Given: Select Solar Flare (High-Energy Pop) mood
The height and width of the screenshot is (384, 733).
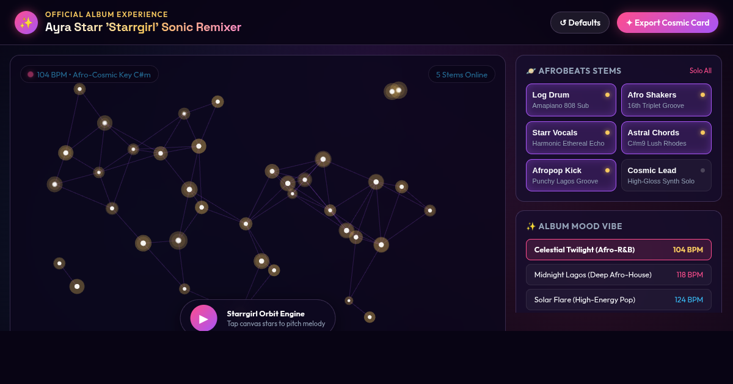Looking at the screenshot, I should pyautogui.click(x=619, y=300).
